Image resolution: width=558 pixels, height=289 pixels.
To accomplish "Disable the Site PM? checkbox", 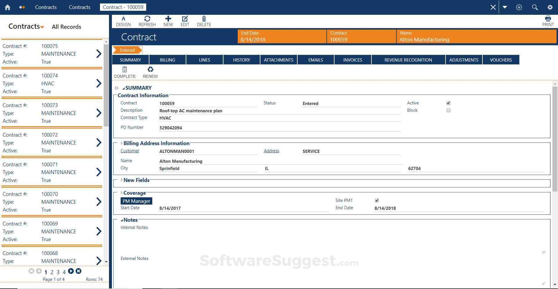I will pos(377,200).
